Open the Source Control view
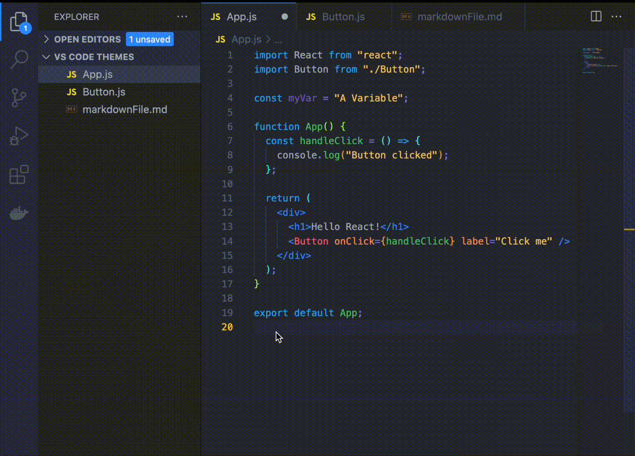 point(19,98)
